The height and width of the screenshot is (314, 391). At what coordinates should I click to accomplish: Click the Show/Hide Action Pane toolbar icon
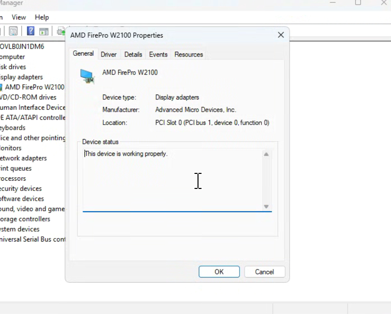point(44,31)
